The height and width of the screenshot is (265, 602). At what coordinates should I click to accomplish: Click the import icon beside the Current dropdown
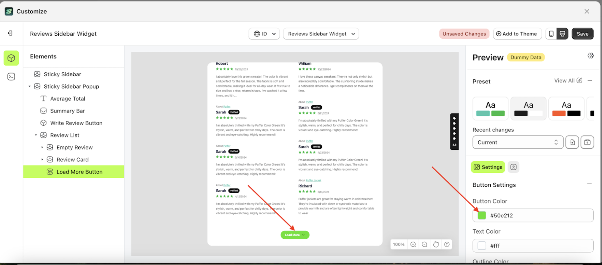572,142
